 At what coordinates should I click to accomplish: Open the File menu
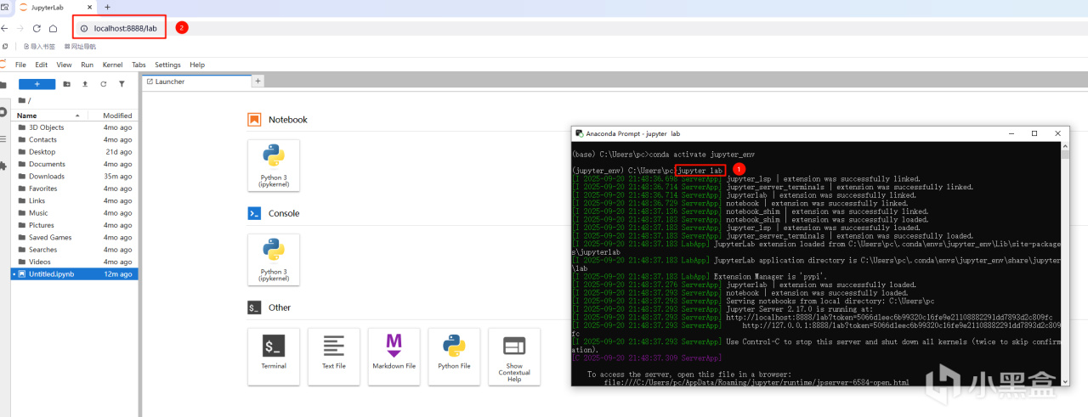click(x=20, y=65)
